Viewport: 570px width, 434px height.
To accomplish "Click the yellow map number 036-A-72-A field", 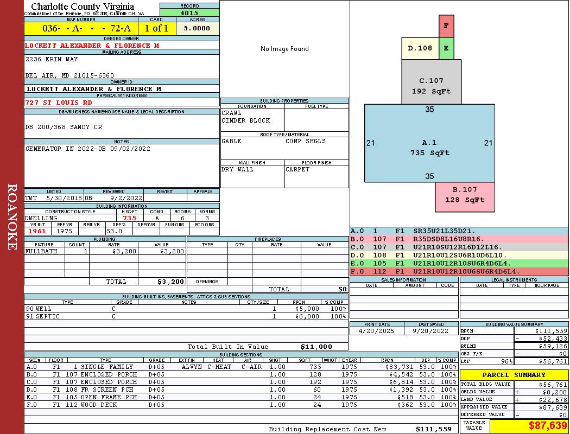I will [81, 28].
